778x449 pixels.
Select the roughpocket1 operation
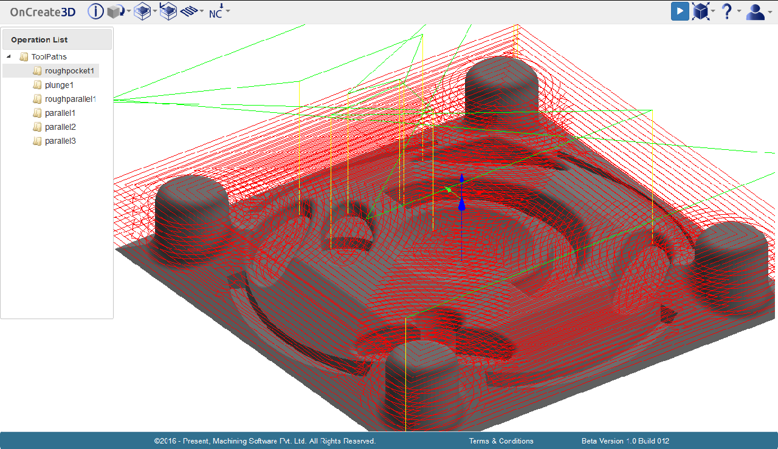coord(69,71)
